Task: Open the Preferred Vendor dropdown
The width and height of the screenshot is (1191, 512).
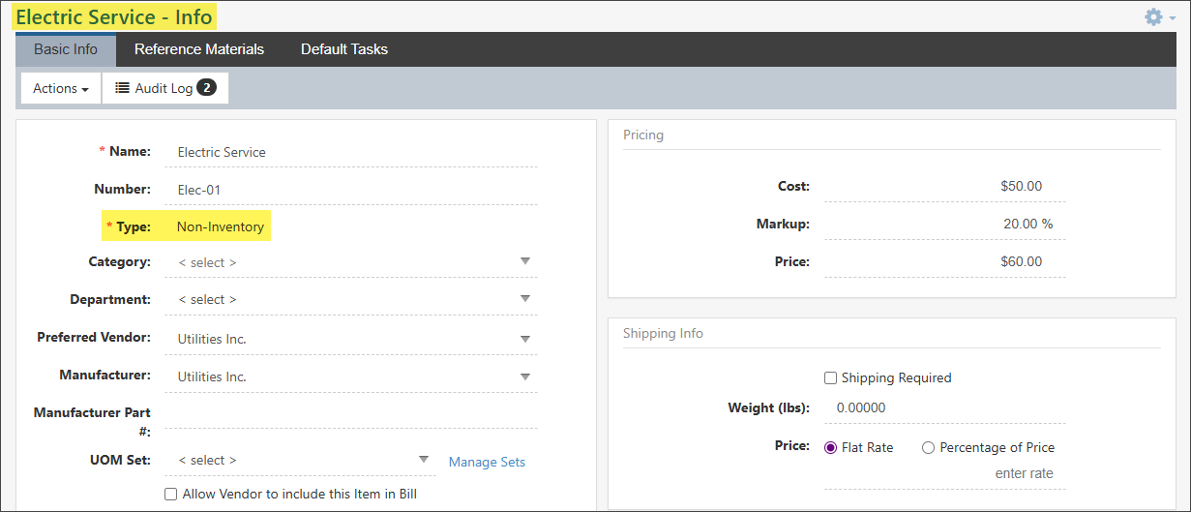Action: 525,339
